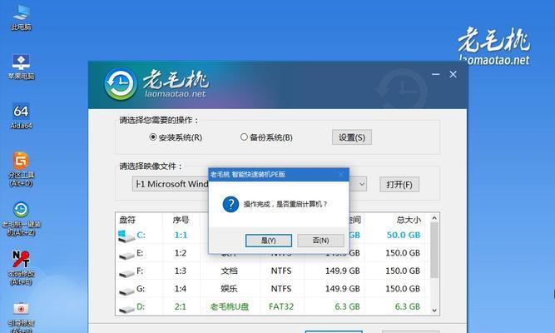Select the C: drive Windows icon
This screenshot has height=333, width=555.
click(126, 236)
